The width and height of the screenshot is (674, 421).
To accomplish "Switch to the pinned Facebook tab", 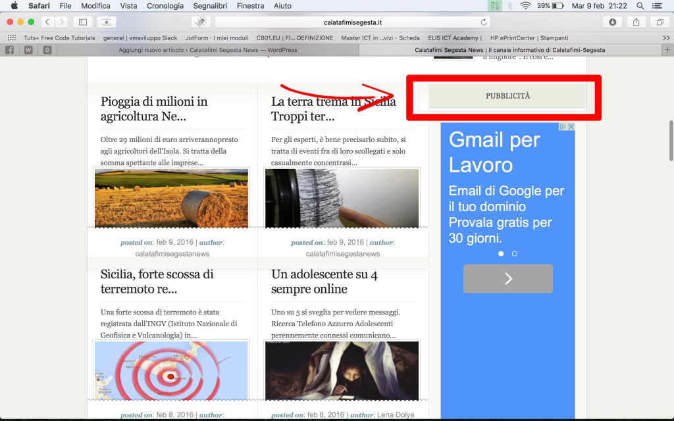I will pyautogui.click(x=9, y=50).
